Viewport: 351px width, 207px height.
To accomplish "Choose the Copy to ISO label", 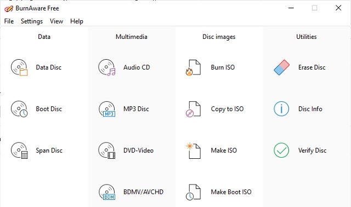I will [227, 109].
